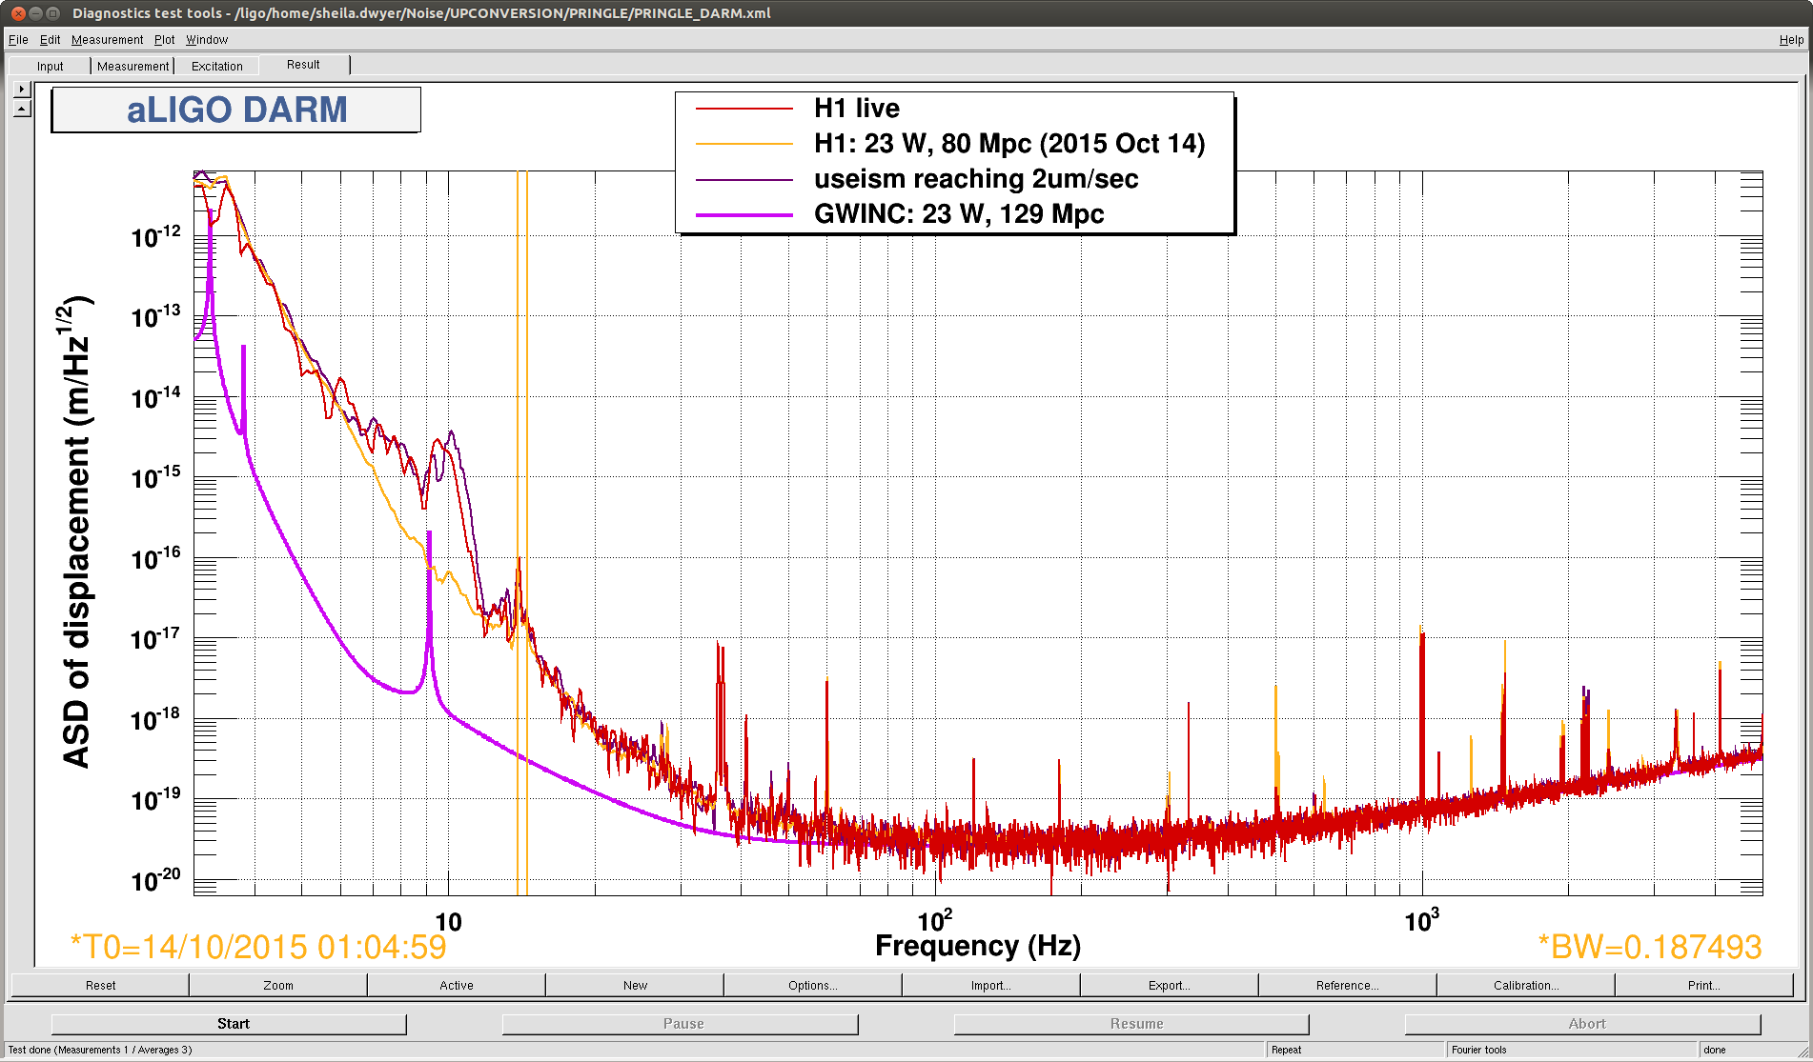Screen dimensions: 1813x1062
Task: Click the Export button
Action: click(1169, 985)
